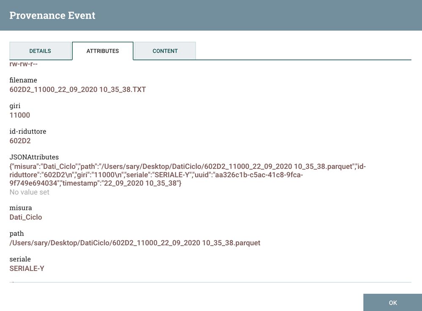This screenshot has height=311, width=422.
Task: Click the 'JSONAttributes' attribute label
Action: point(34,157)
